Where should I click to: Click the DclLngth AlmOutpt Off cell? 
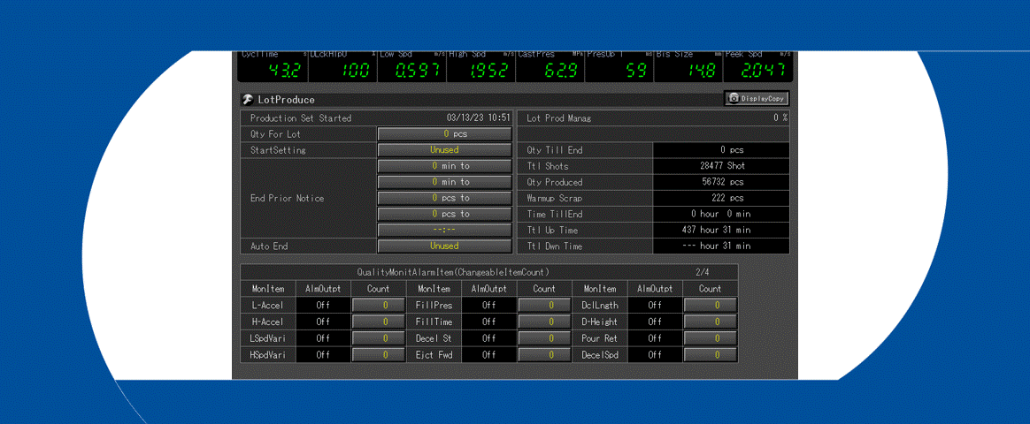tap(655, 305)
